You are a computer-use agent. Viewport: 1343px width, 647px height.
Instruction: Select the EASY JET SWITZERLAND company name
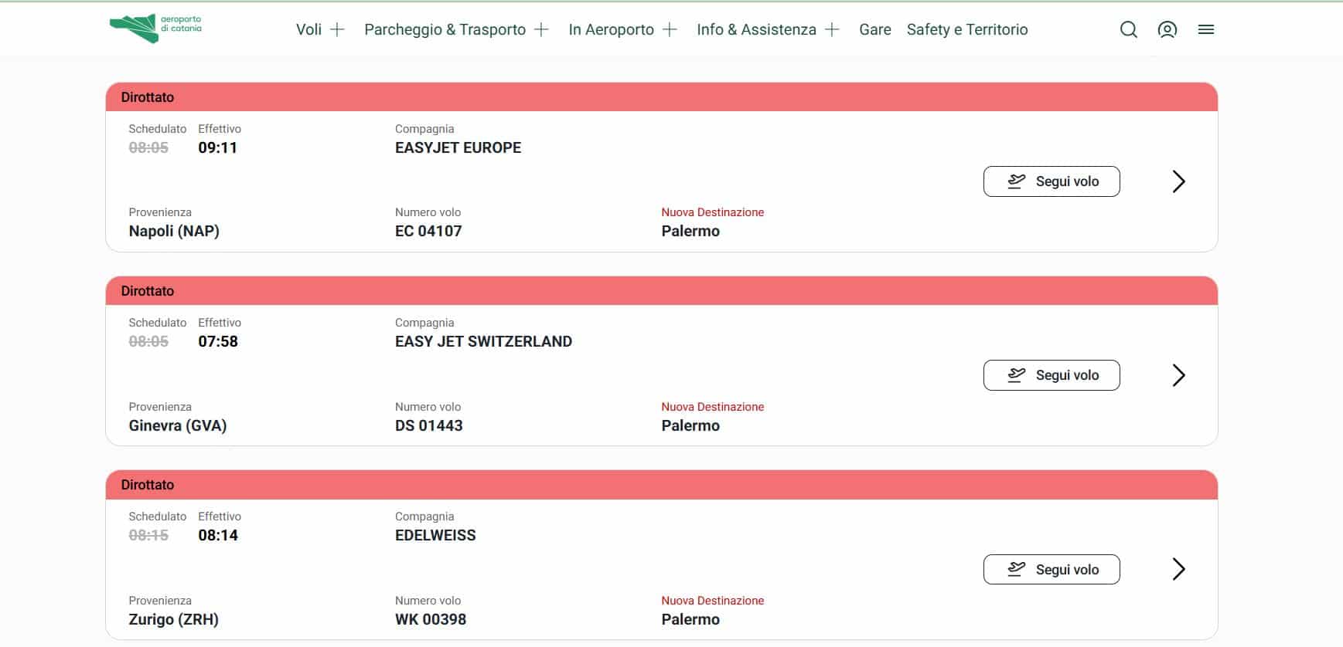click(483, 341)
